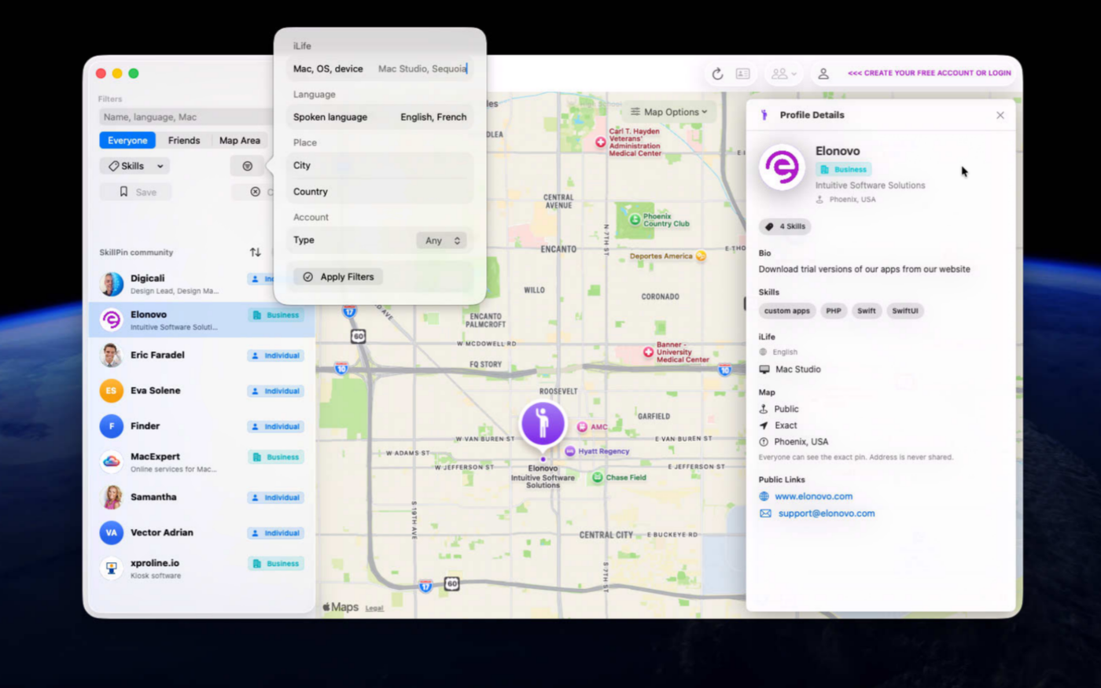
Task: Select the SwiftUI skill tag
Action: (x=905, y=311)
